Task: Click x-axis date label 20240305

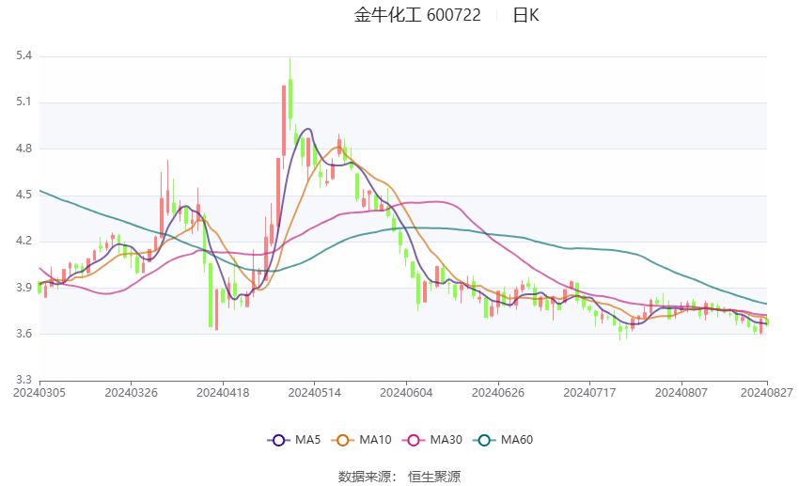Action: click(x=39, y=393)
